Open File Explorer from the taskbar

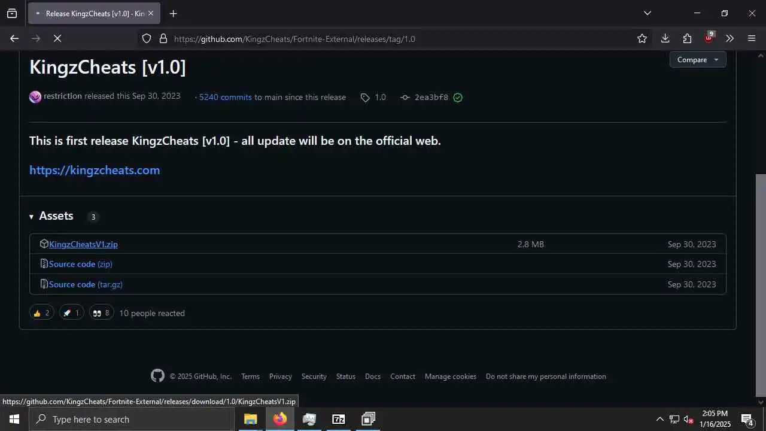(x=251, y=419)
